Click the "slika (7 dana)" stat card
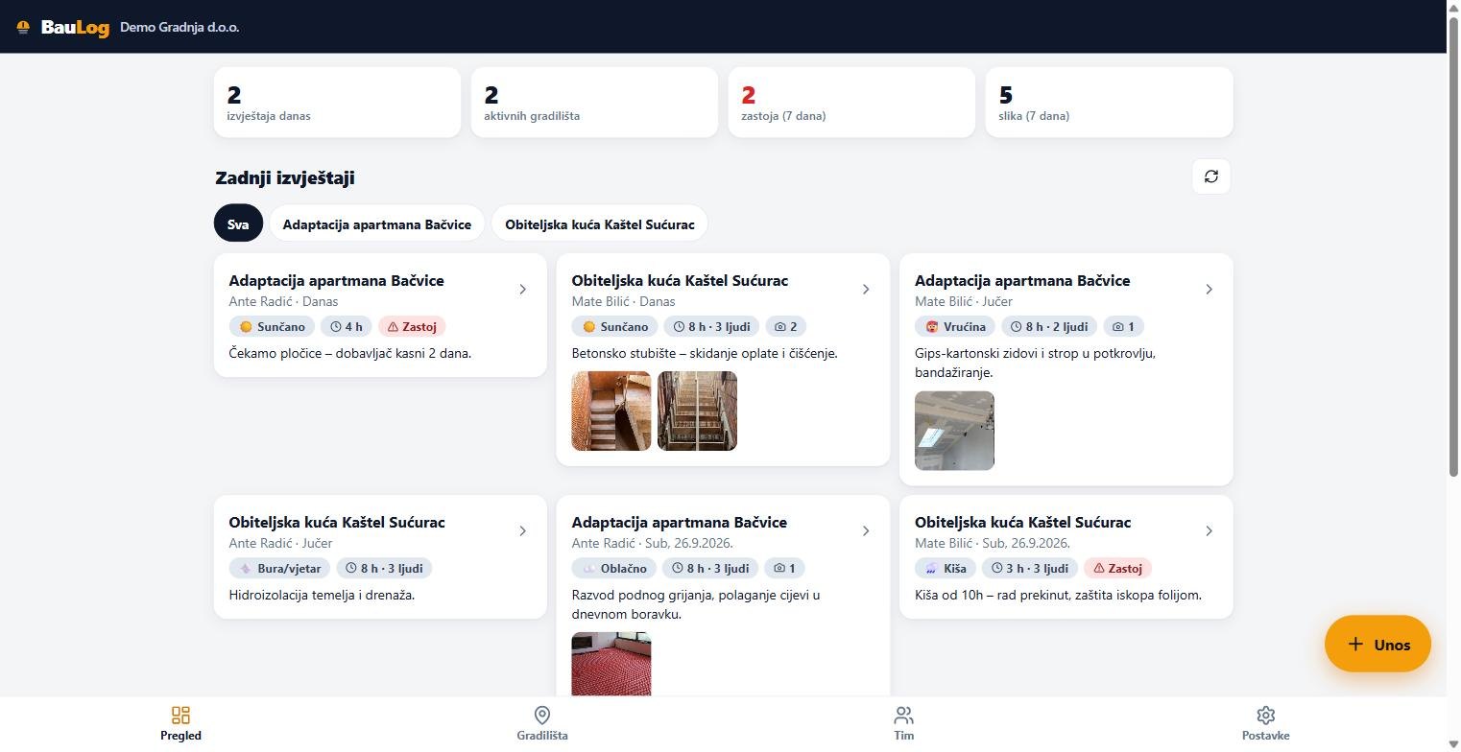This screenshot has height=752, width=1461. [1109, 102]
